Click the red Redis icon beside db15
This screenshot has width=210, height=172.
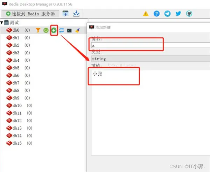[x=9, y=143]
